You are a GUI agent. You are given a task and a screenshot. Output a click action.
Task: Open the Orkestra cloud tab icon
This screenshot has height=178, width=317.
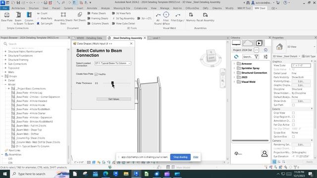point(248,43)
